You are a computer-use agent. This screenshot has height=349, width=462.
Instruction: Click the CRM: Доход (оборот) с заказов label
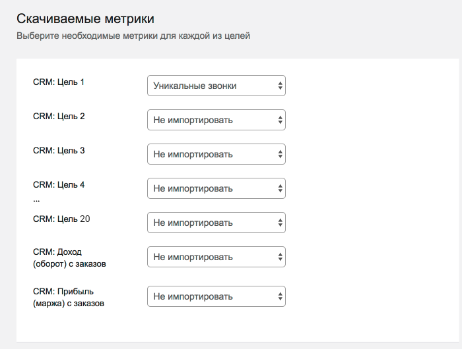(x=69, y=258)
